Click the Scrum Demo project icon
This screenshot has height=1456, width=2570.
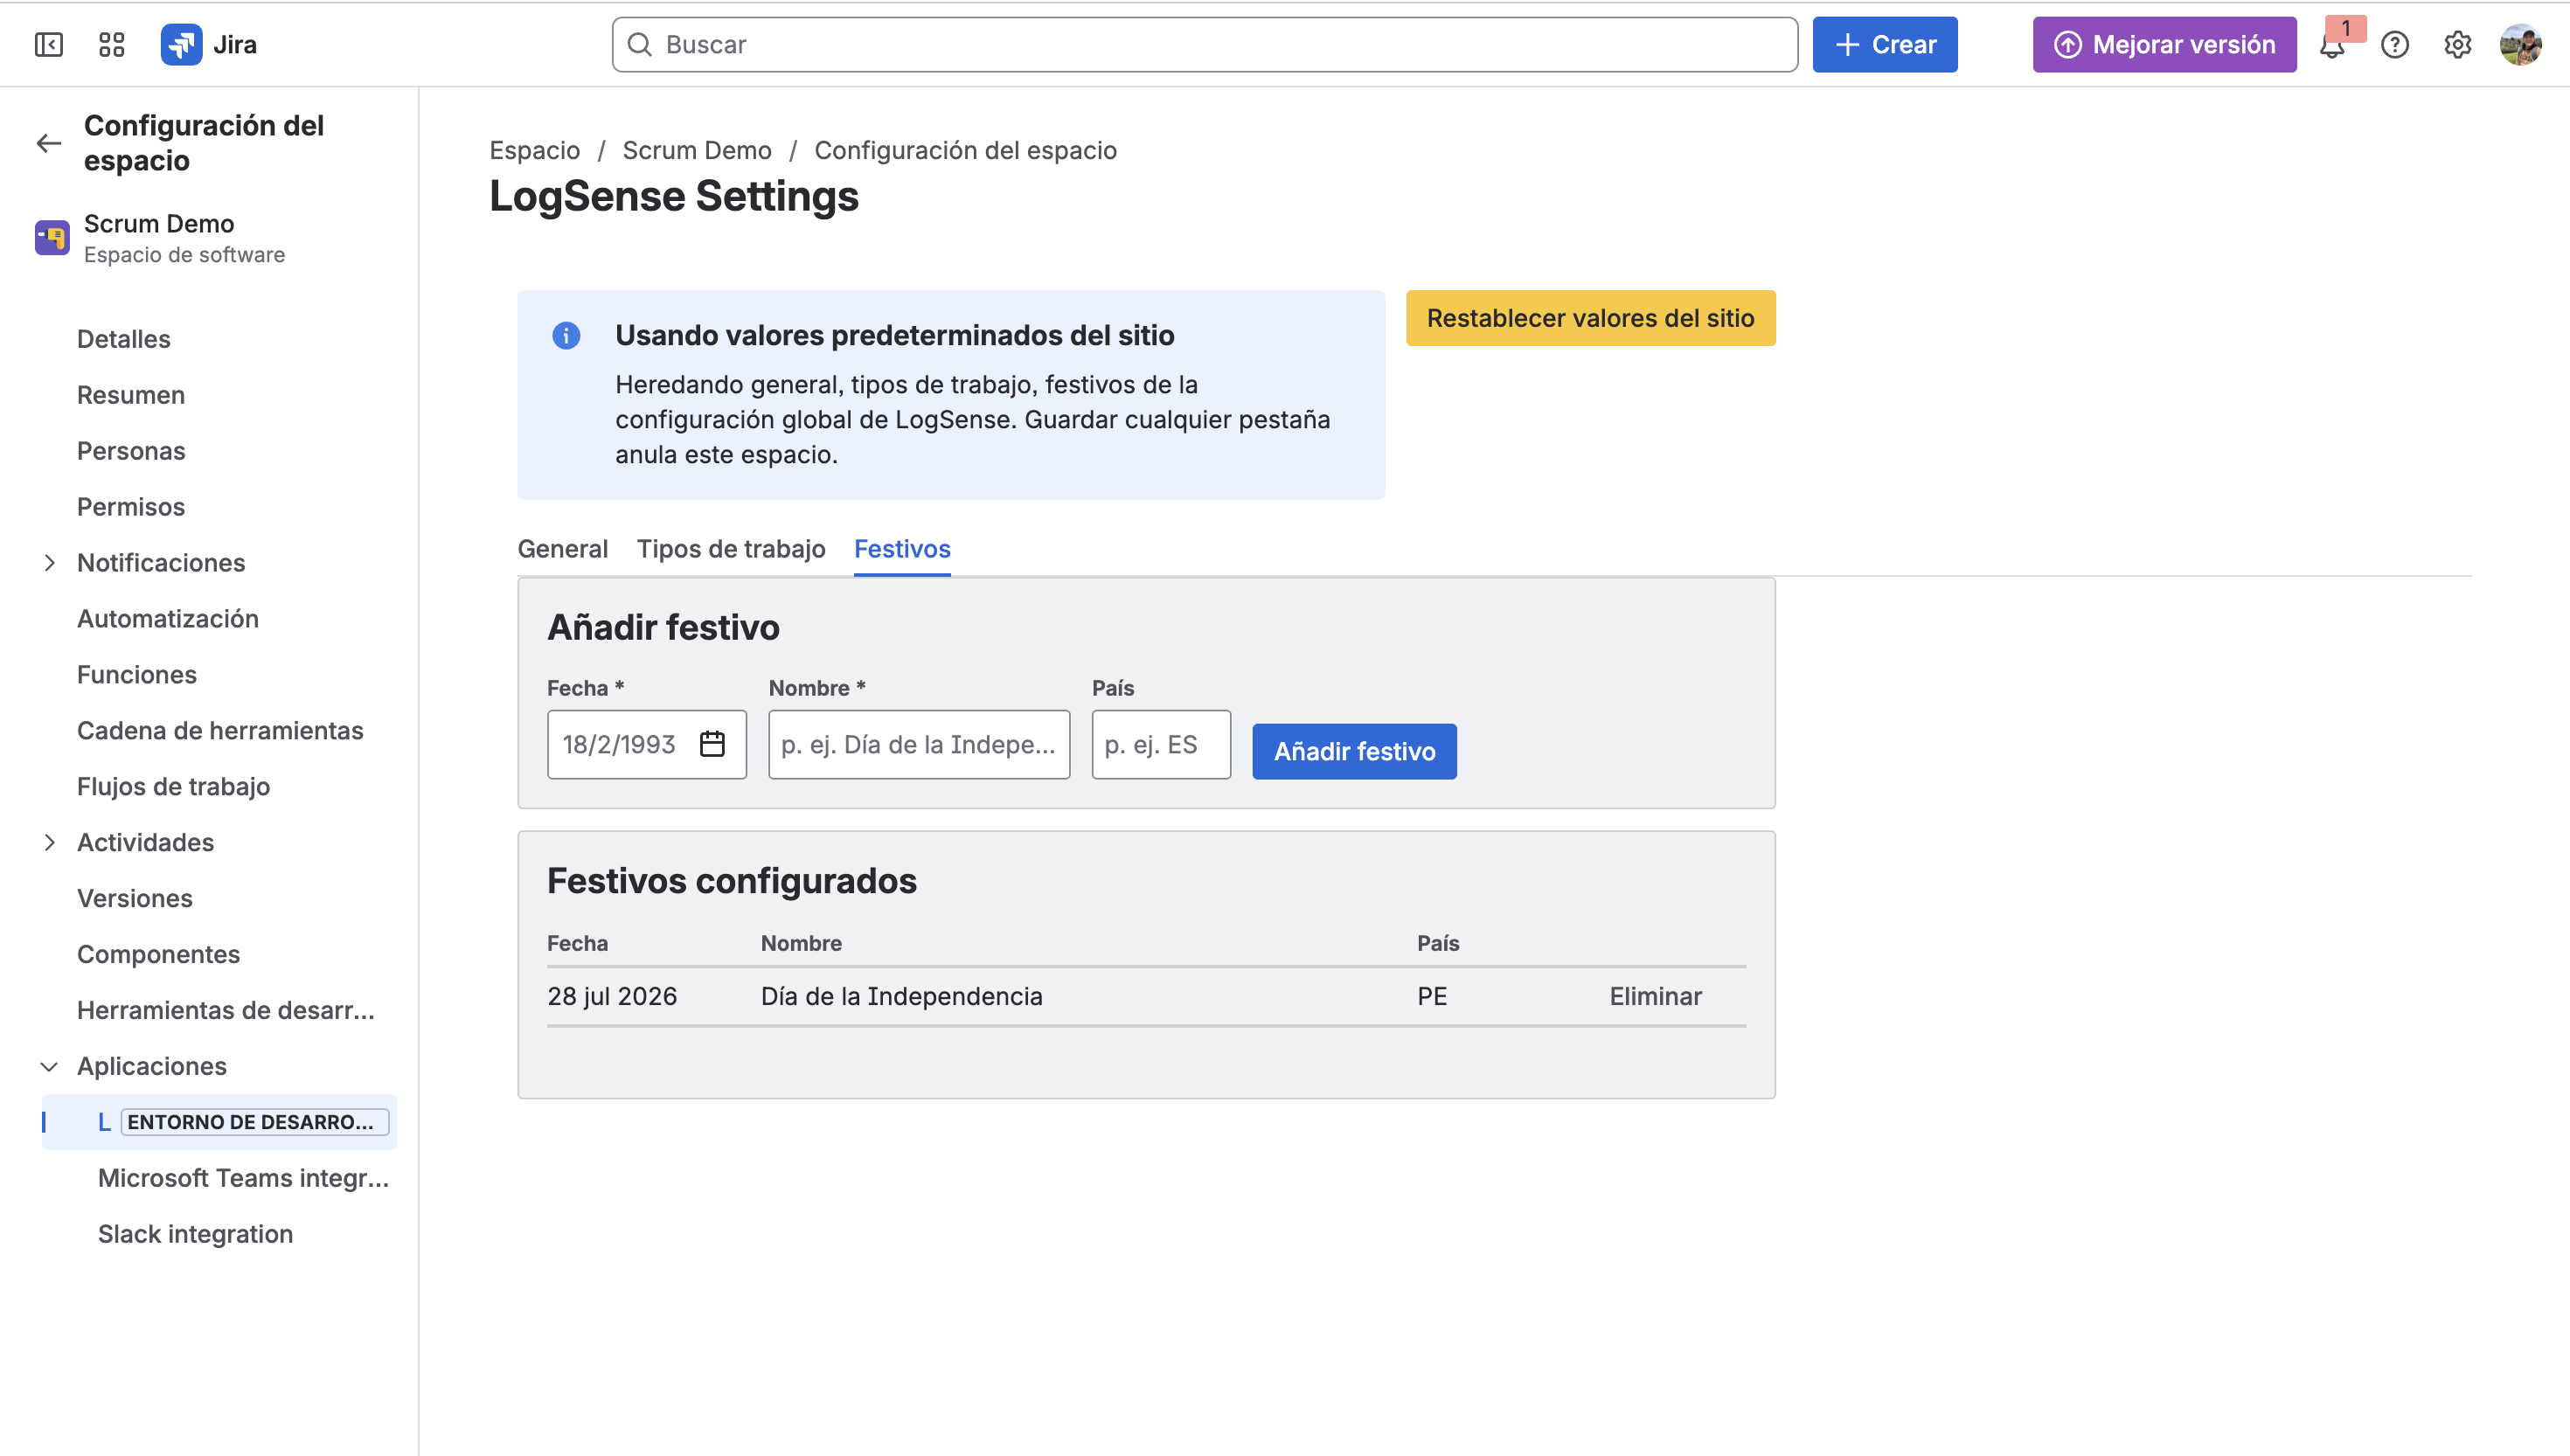(52, 238)
